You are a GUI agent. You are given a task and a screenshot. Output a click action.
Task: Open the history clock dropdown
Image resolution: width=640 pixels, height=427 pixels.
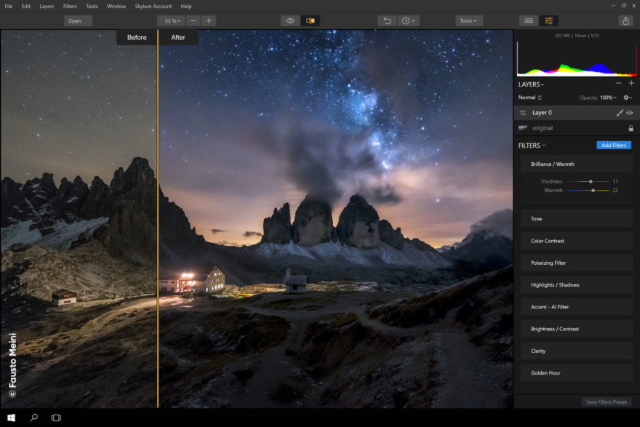coord(409,20)
